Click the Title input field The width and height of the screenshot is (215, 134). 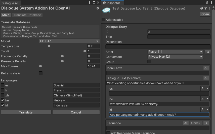coord(179,37)
